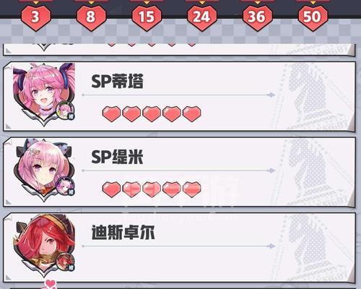The width and height of the screenshot is (361, 289).
Task: Select the heart milestone numbered 36
Action: (257, 18)
